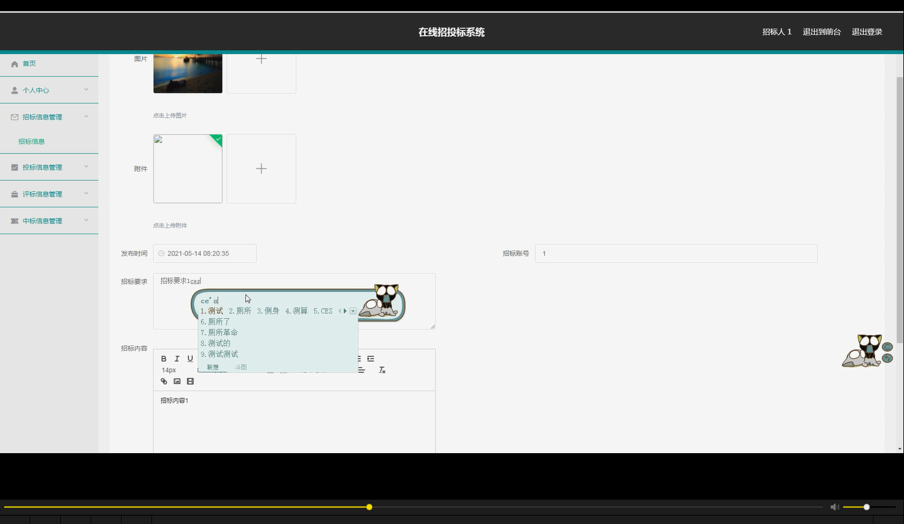Toggle italic formatting in content editor
This screenshot has width=904, height=524.
point(177,358)
